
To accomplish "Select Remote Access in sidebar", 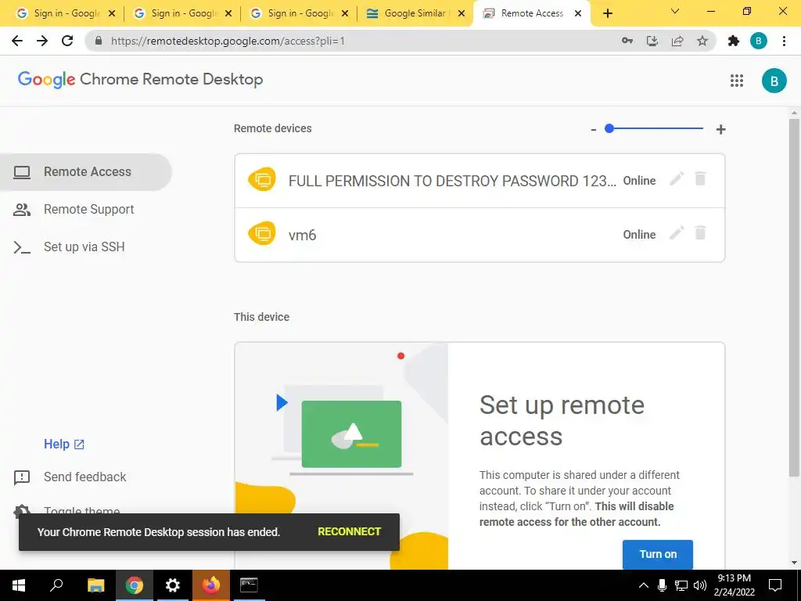I will pyautogui.click(x=86, y=171).
